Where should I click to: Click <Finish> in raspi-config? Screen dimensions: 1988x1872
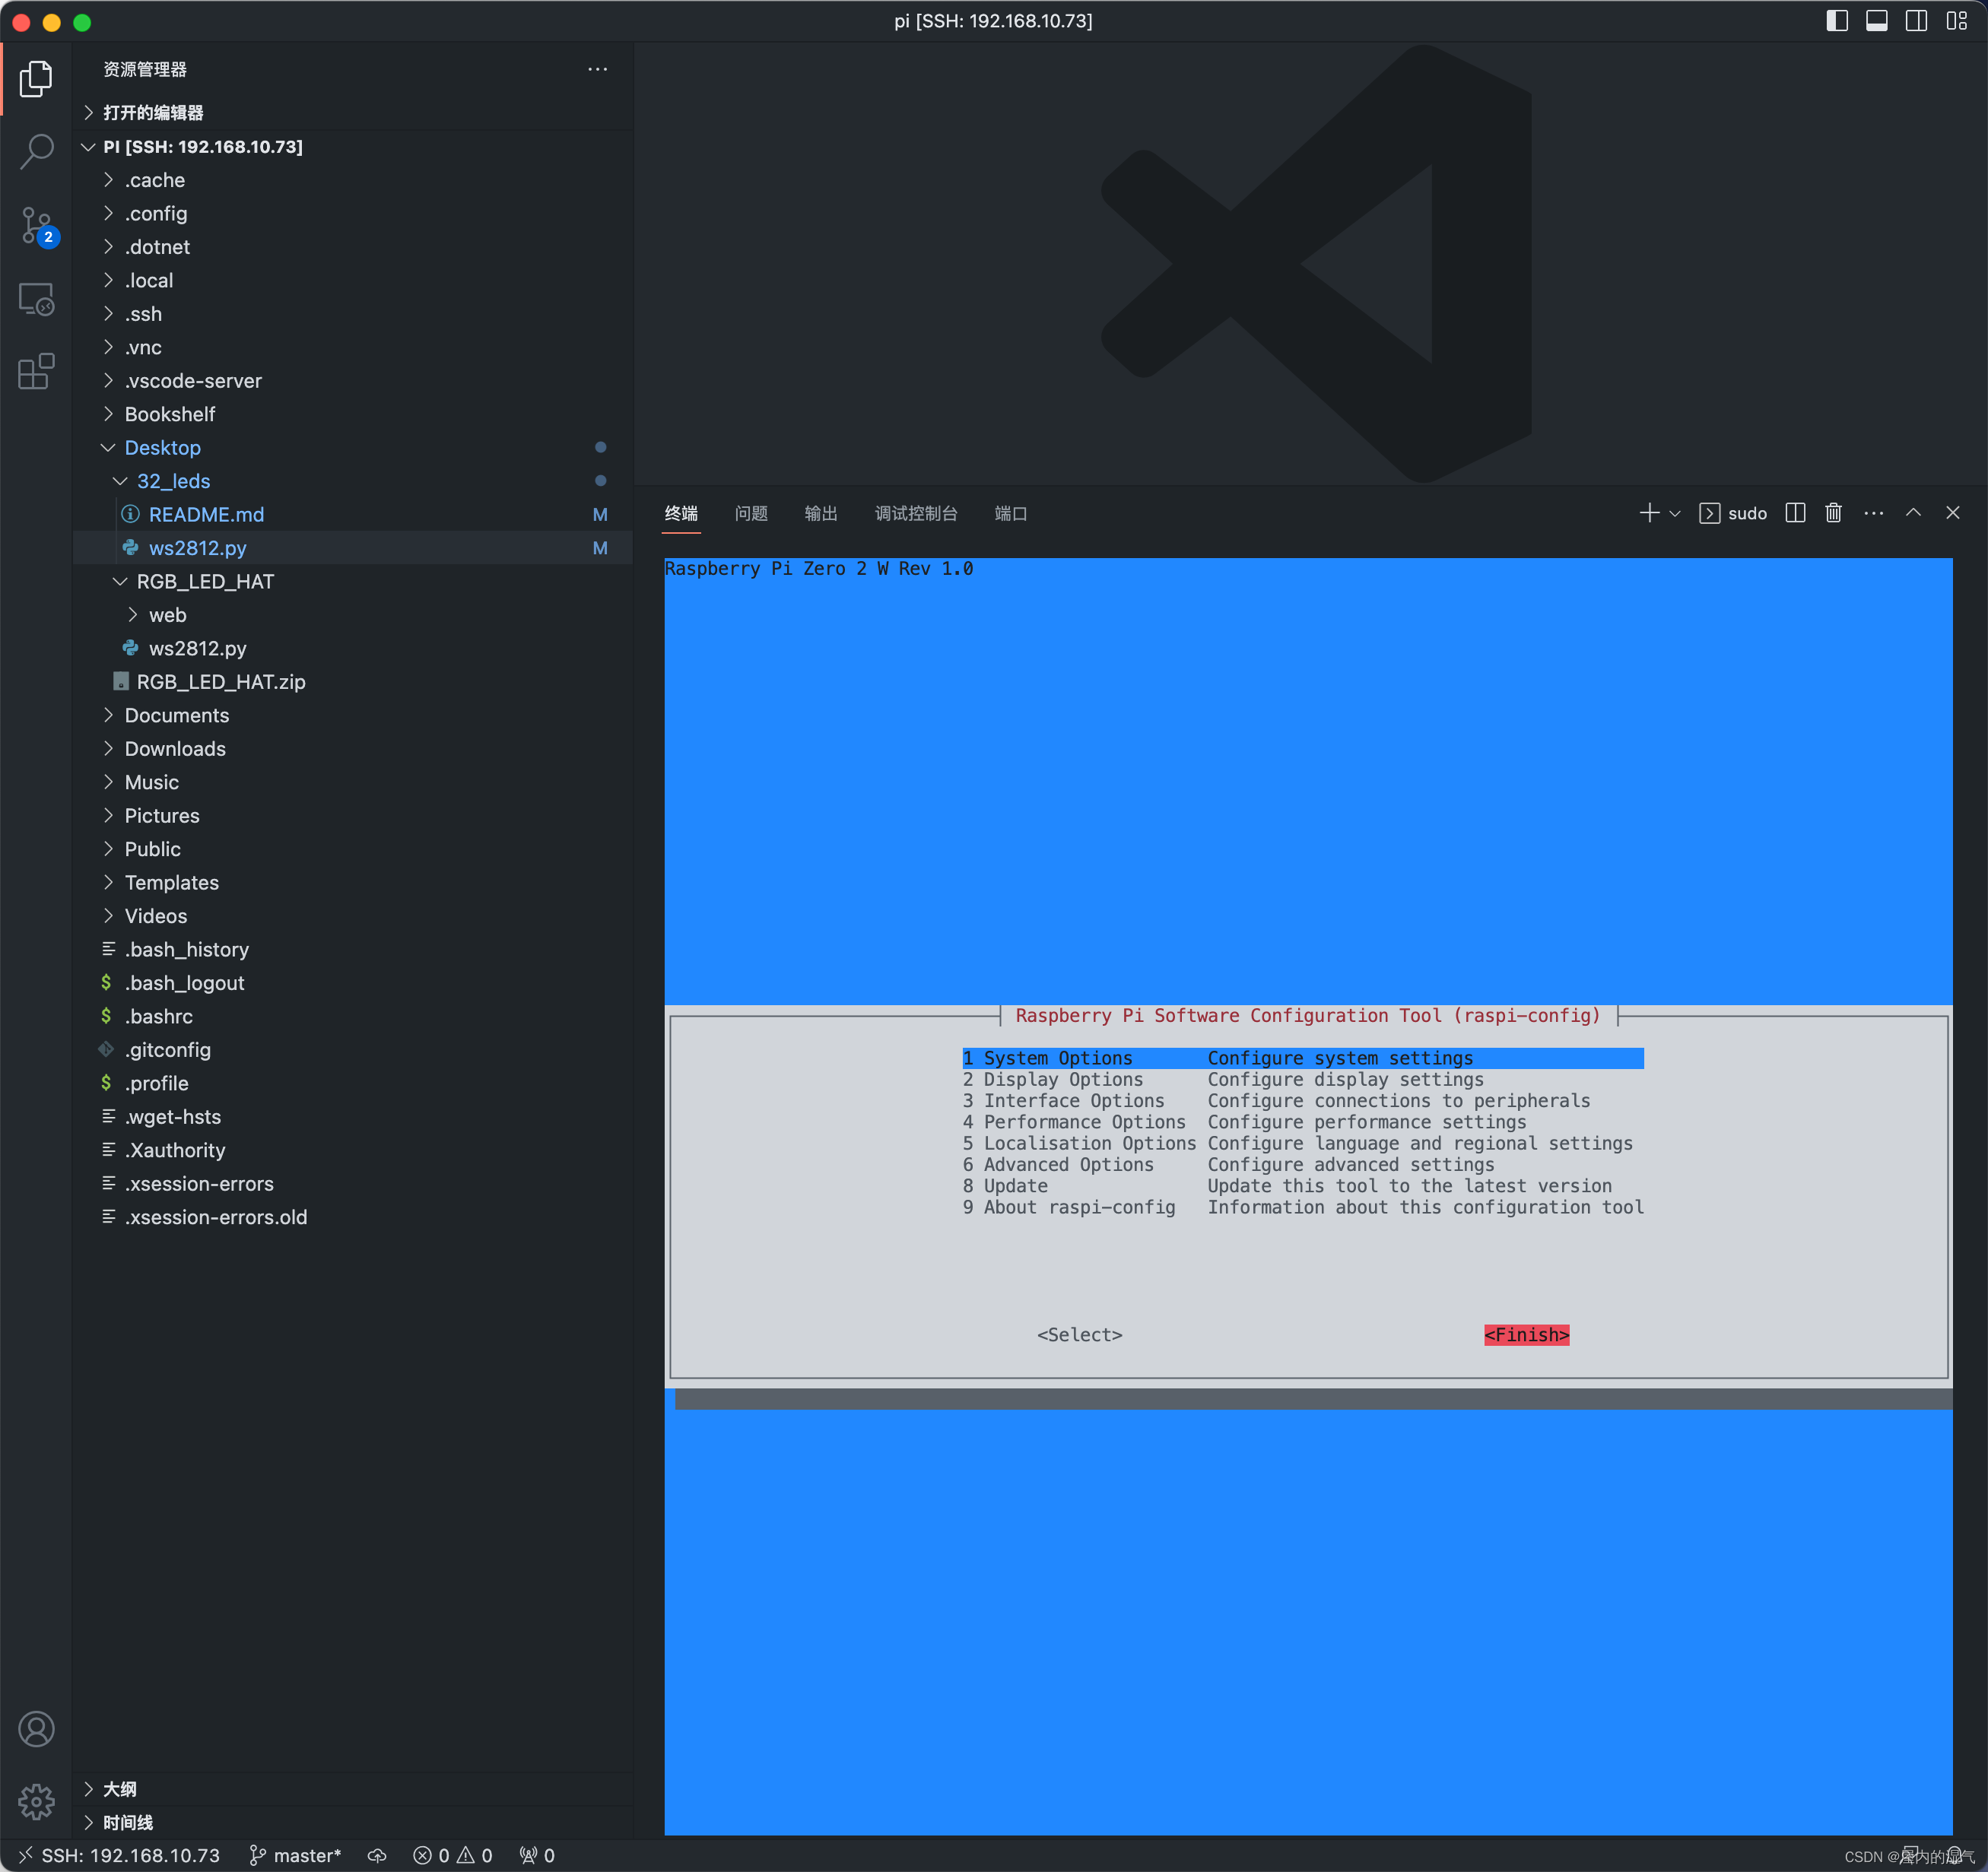(x=1526, y=1335)
